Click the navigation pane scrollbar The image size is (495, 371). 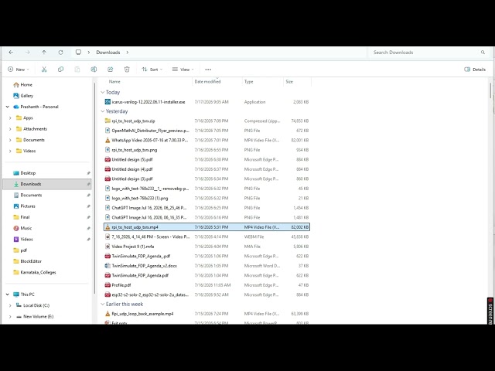pyautogui.click(x=94, y=189)
